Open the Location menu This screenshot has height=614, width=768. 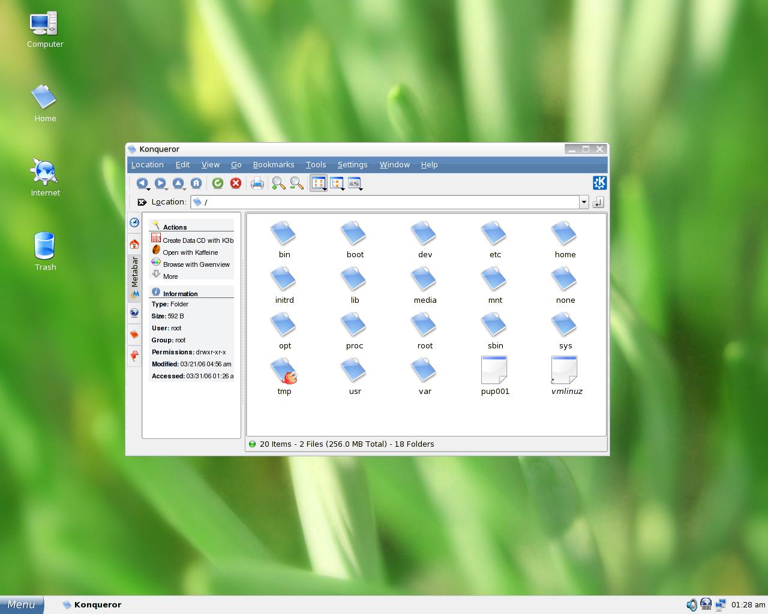click(x=148, y=164)
